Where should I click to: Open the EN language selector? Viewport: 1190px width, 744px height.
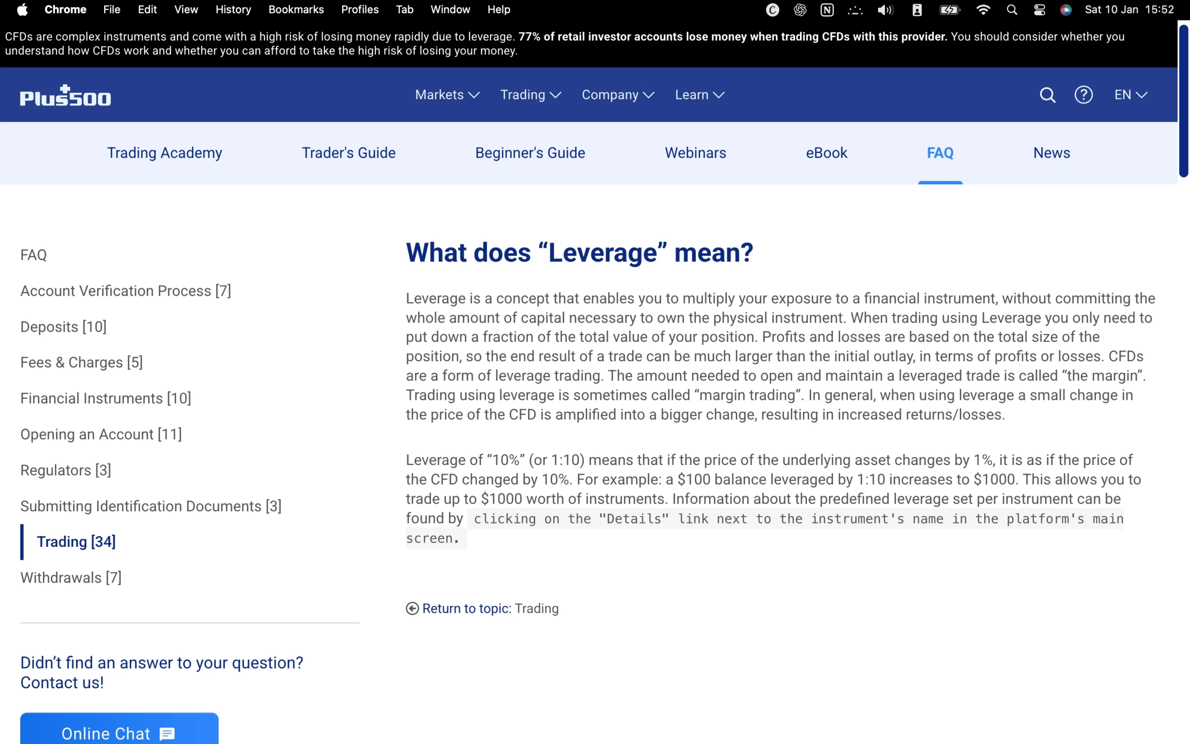point(1130,94)
